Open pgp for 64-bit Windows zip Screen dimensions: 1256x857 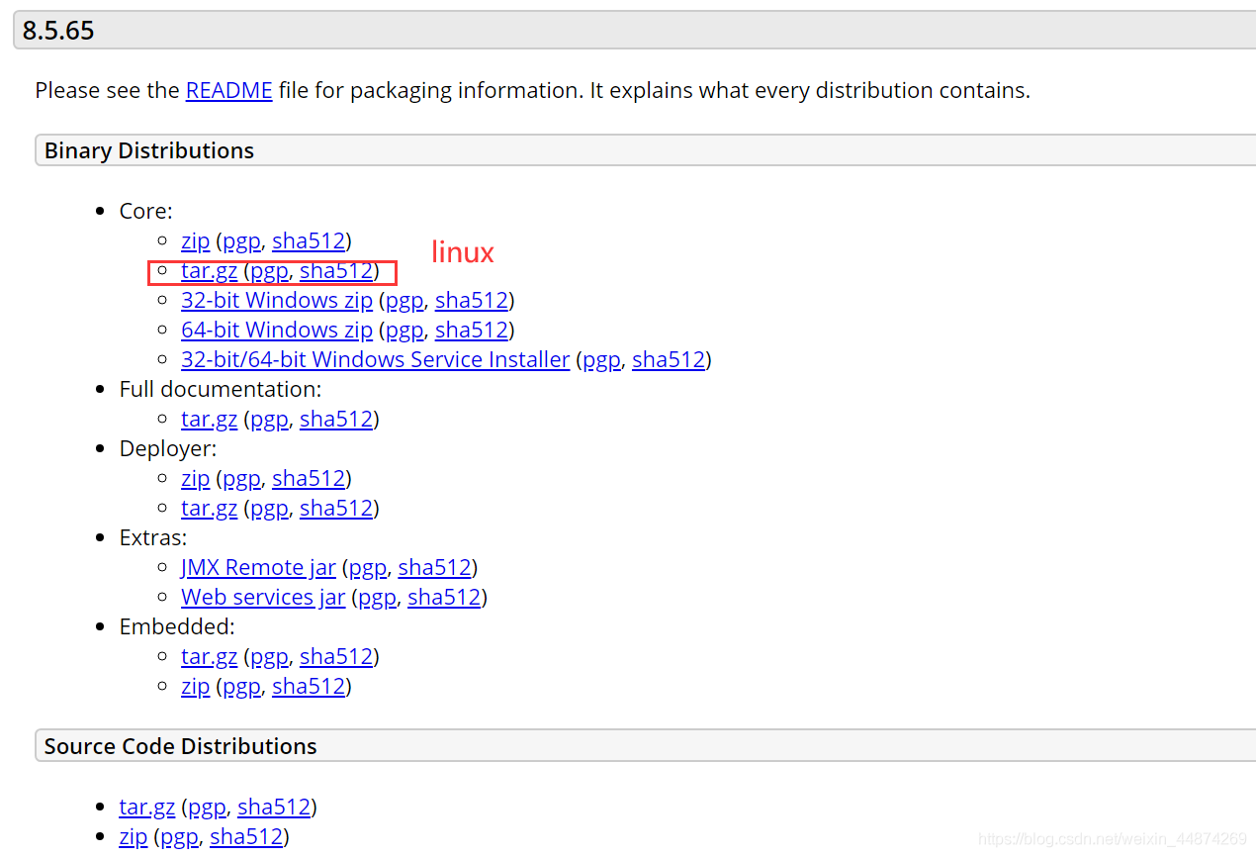[404, 330]
